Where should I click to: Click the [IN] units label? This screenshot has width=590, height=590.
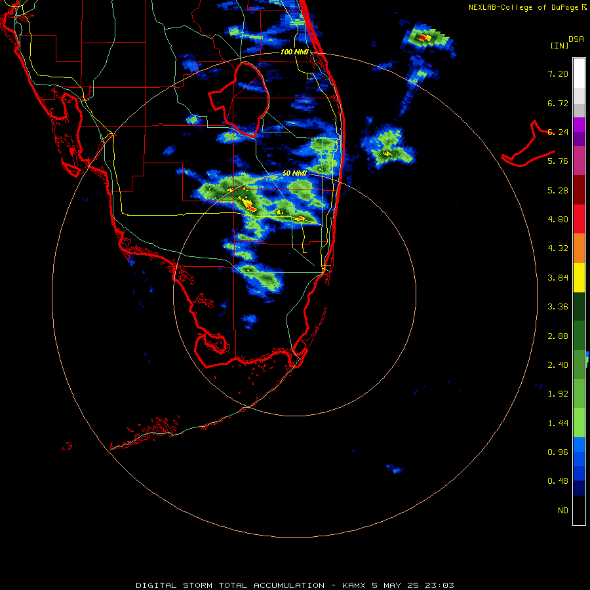click(559, 45)
